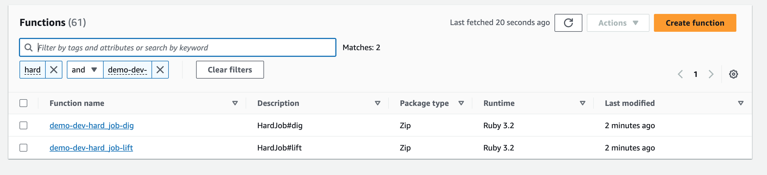Expand the Actions dropdown menu

[618, 23]
